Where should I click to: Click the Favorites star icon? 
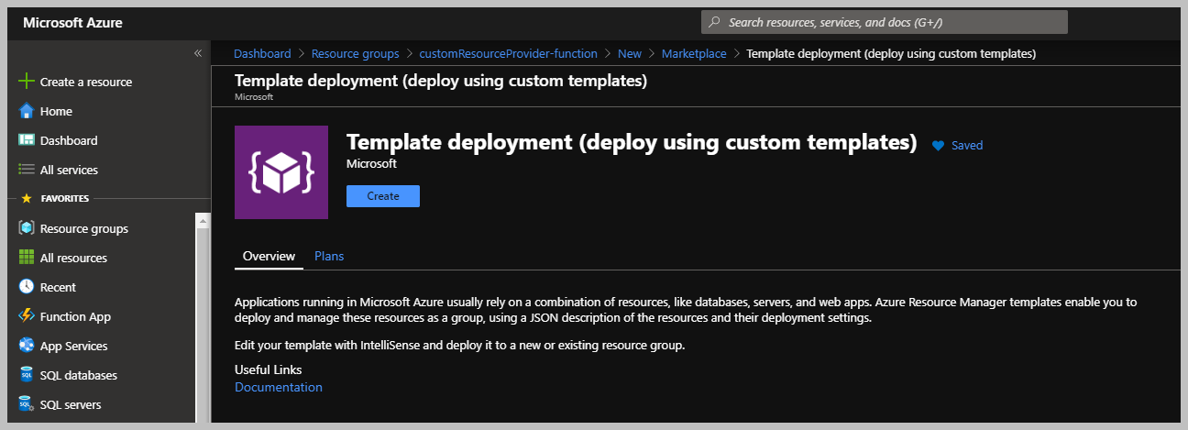[26, 198]
